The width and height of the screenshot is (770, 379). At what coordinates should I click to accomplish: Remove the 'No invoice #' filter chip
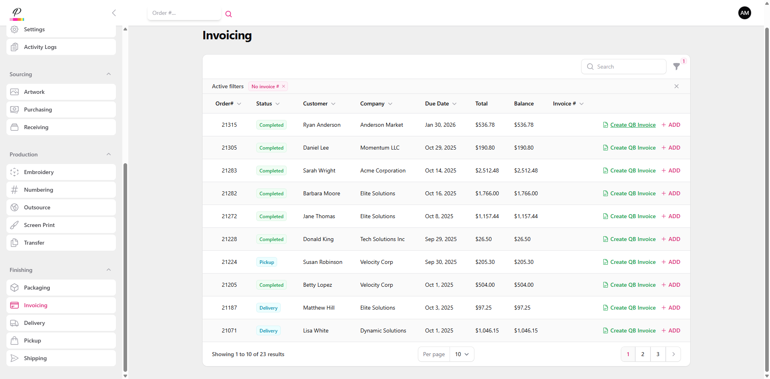coord(284,86)
